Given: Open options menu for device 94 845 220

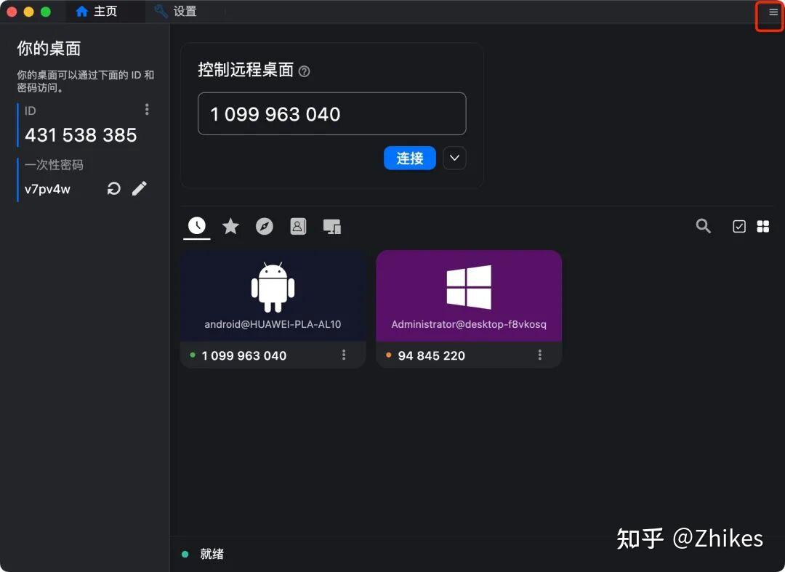Looking at the screenshot, I should tap(540, 355).
